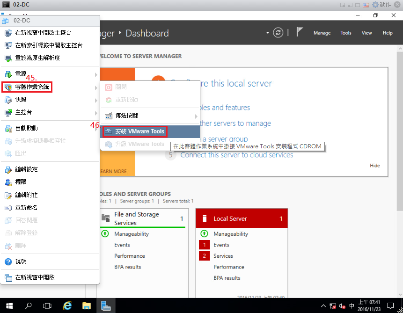
Task: Open Local Server Services with red 2 badge
Action: click(x=223, y=256)
